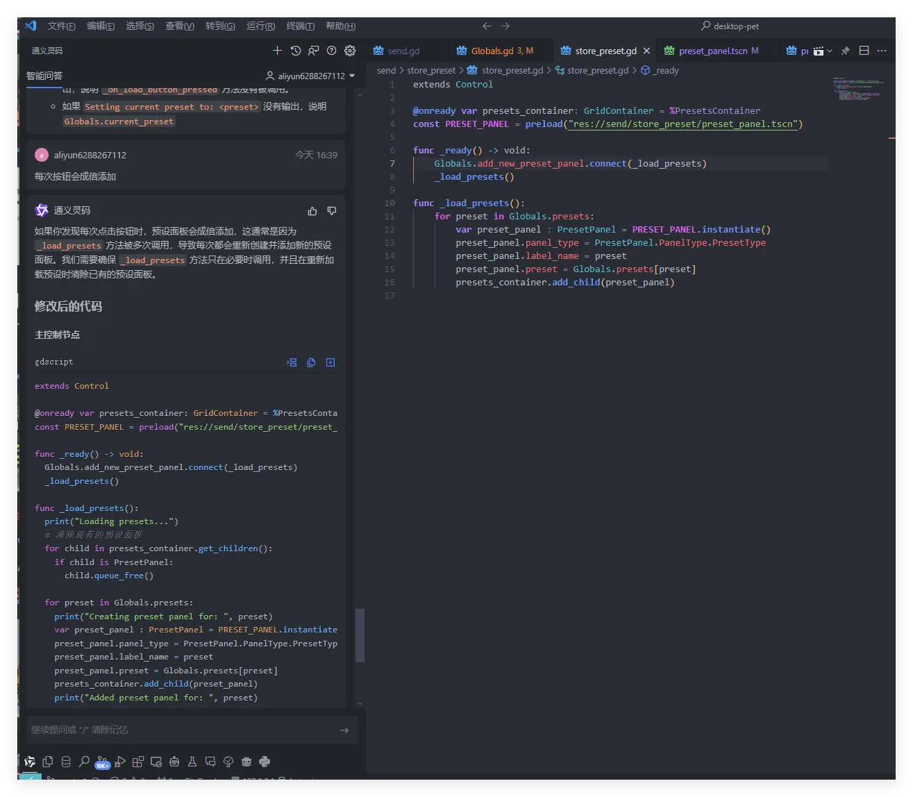Click 'extends Control' in editor line 1
This screenshot has width=913, height=797.
tap(453, 85)
